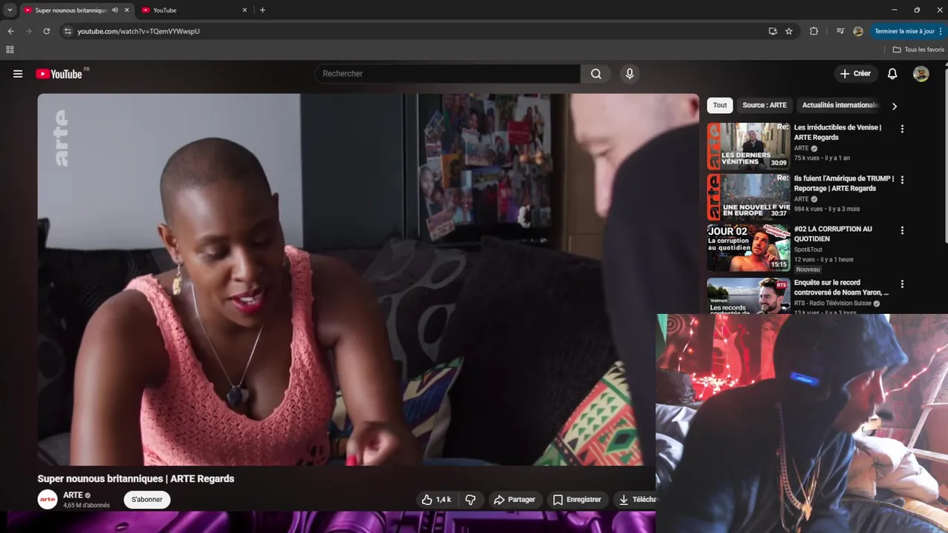The height and width of the screenshot is (533, 948).
Task: Open options for #02 LA CORRUPTION video
Action: (x=901, y=230)
